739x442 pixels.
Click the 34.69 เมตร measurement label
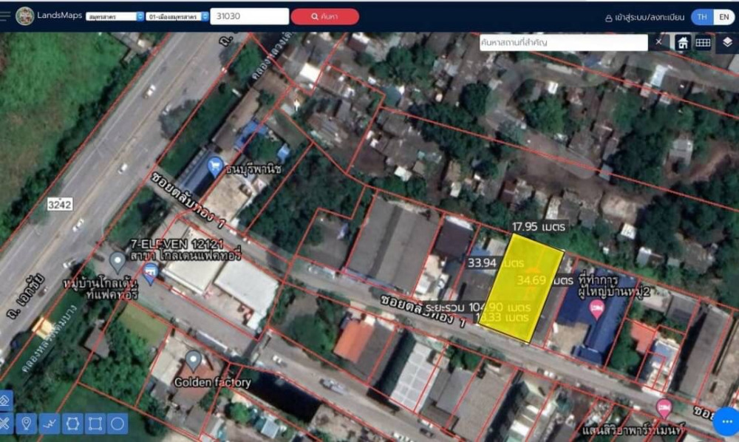tap(545, 280)
